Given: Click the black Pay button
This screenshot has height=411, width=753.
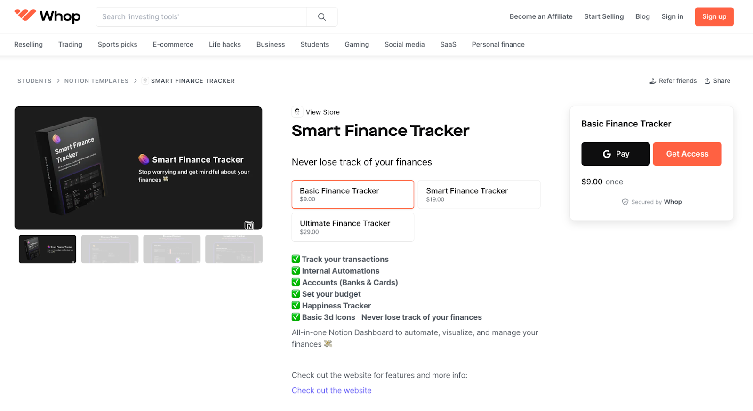Looking at the screenshot, I should point(615,154).
